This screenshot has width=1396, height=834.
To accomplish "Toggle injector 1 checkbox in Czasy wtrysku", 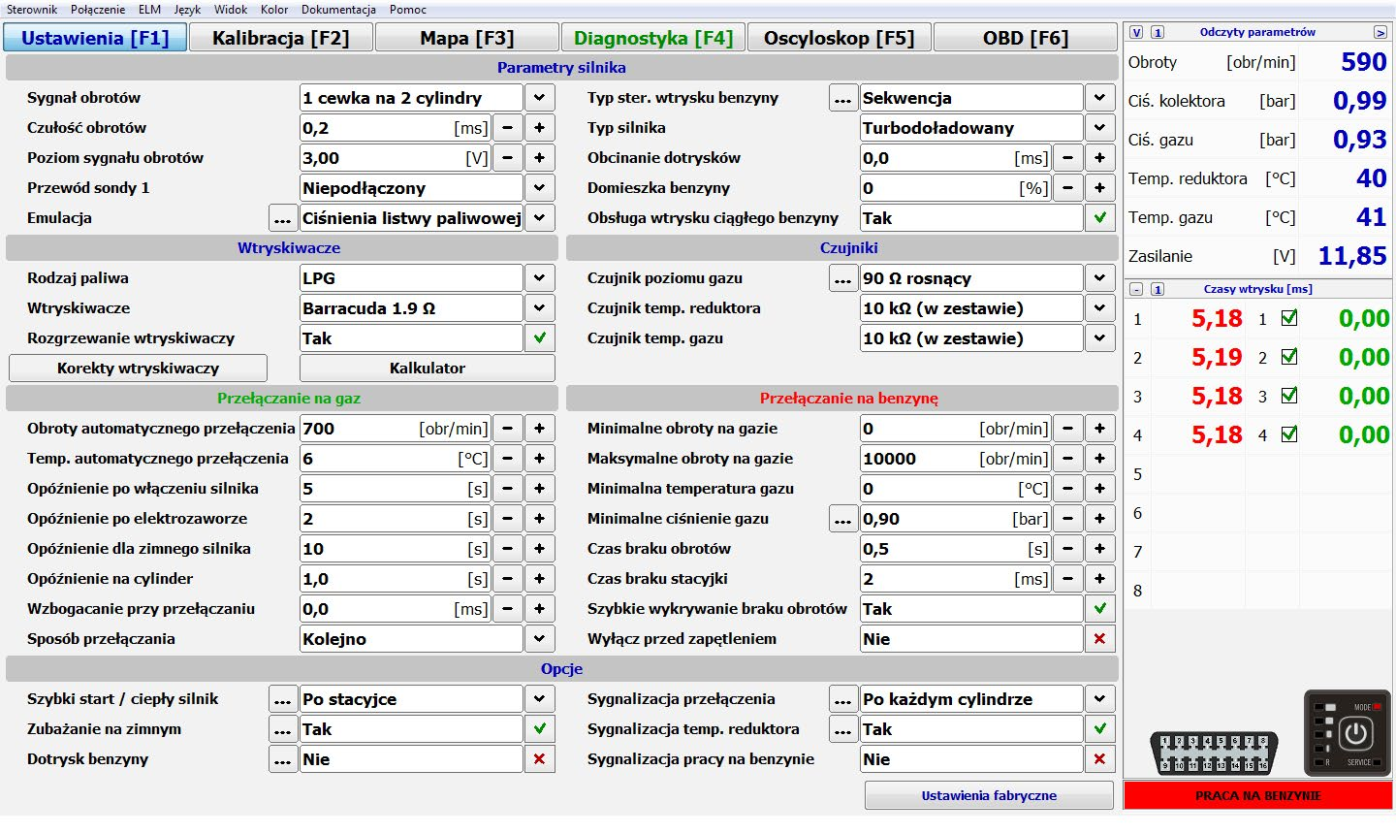I will point(1289,318).
